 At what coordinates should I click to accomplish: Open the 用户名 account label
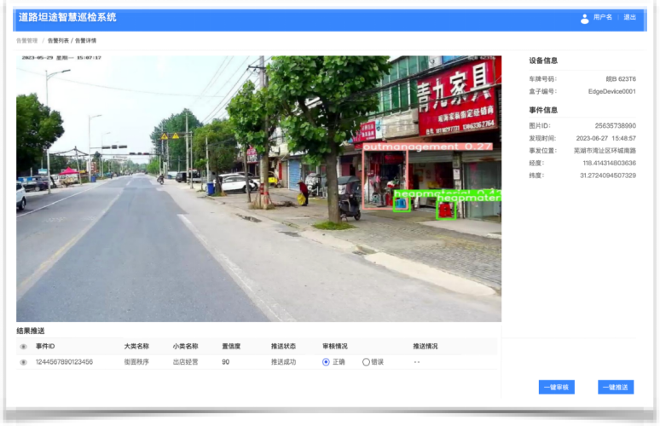603,17
